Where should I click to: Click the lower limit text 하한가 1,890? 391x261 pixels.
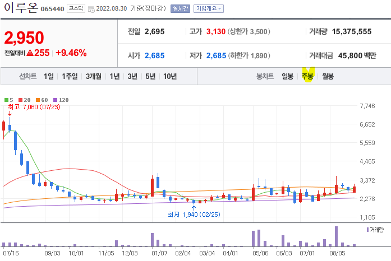click(x=249, y=55)
